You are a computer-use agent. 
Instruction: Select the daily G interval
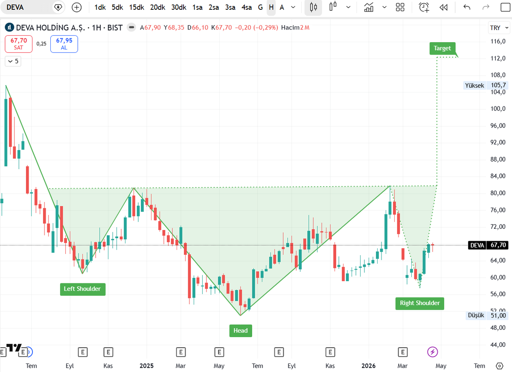(x=260, y=7)
